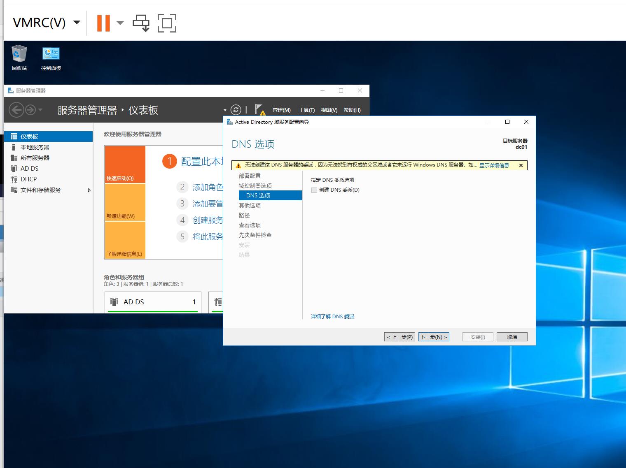Open the 视图(V) menu

point(329,110)
